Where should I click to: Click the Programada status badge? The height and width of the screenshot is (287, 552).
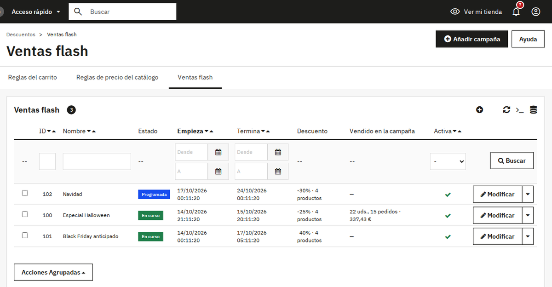pos(154,195)
